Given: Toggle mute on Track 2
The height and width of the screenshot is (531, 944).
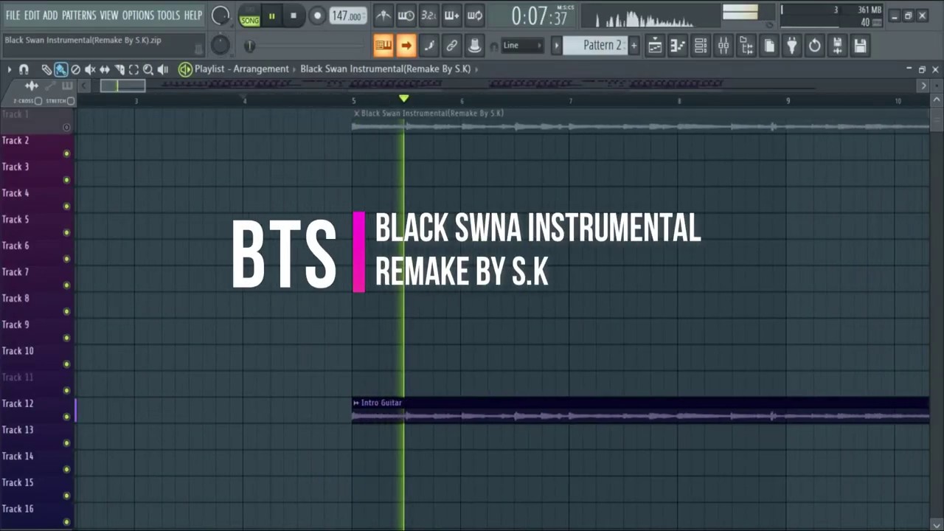Looking at the screenshot, I should coord(66,153).
